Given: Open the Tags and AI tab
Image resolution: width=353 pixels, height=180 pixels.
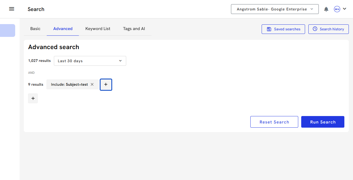Looking at the screenshot, I should [134, 29].
